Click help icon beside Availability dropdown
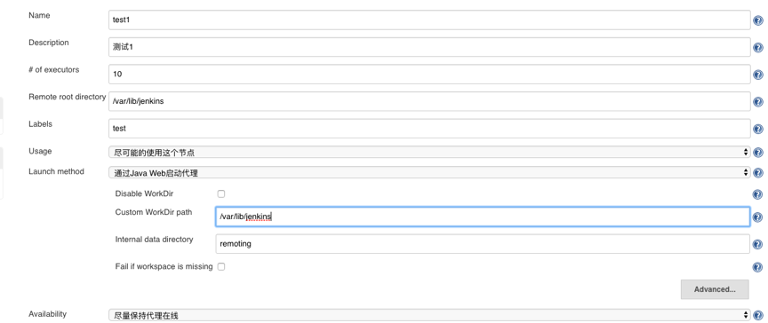The image size is (768, 323). (x=757, y=316)
